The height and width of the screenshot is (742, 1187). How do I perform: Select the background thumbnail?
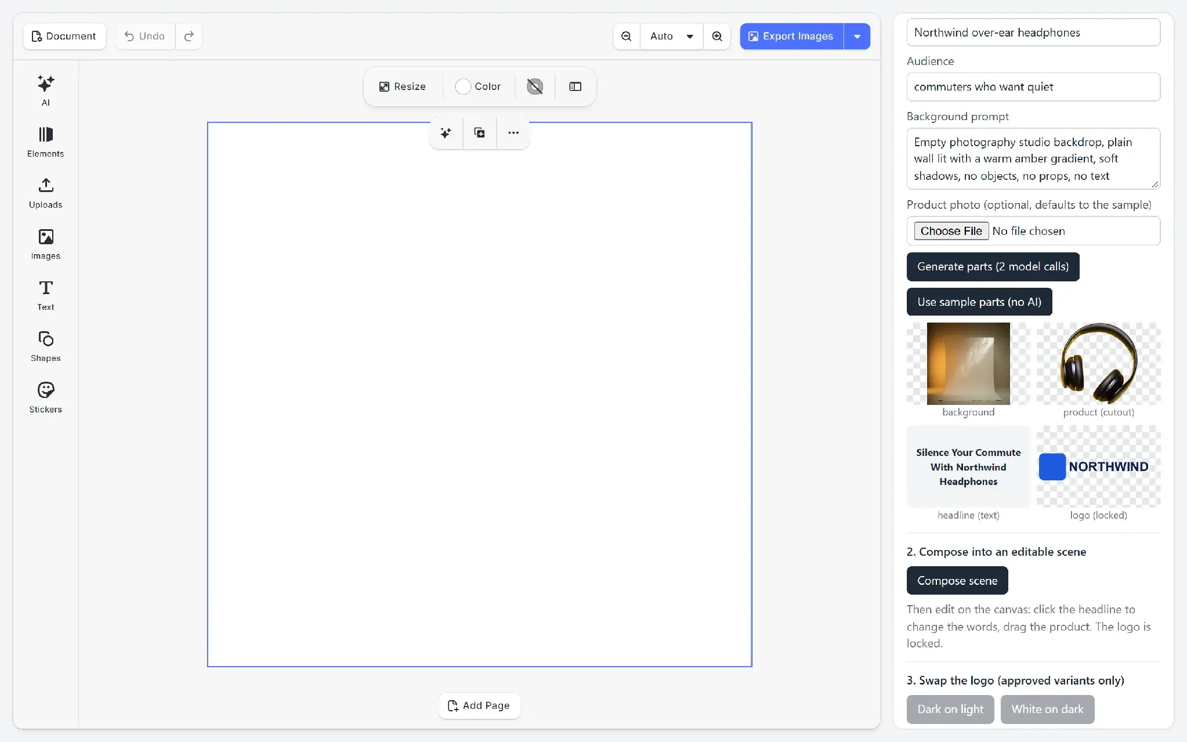click(x=968, y=364)
